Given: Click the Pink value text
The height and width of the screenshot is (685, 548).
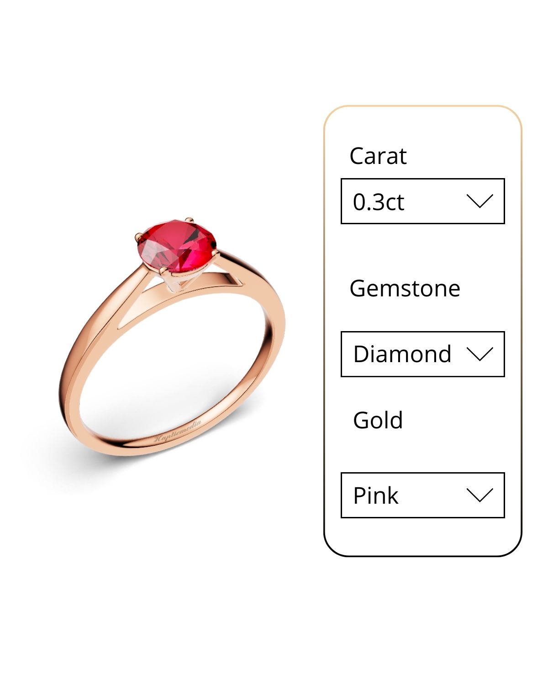Looking at the screenshot, I should (x=376, y=496).
